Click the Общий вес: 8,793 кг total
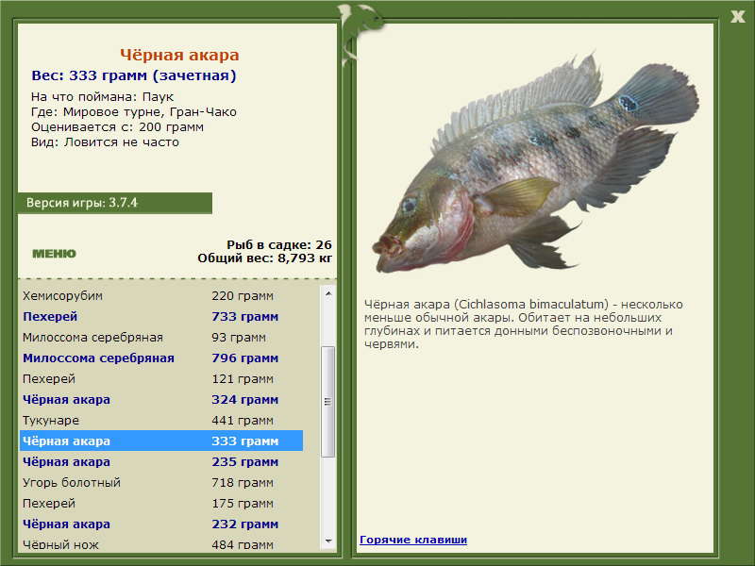 point(265,258)
